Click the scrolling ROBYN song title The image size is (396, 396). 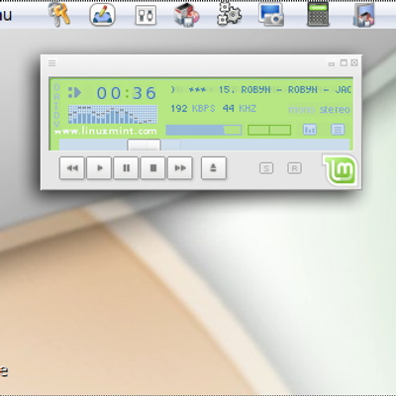tap(260, 90)
